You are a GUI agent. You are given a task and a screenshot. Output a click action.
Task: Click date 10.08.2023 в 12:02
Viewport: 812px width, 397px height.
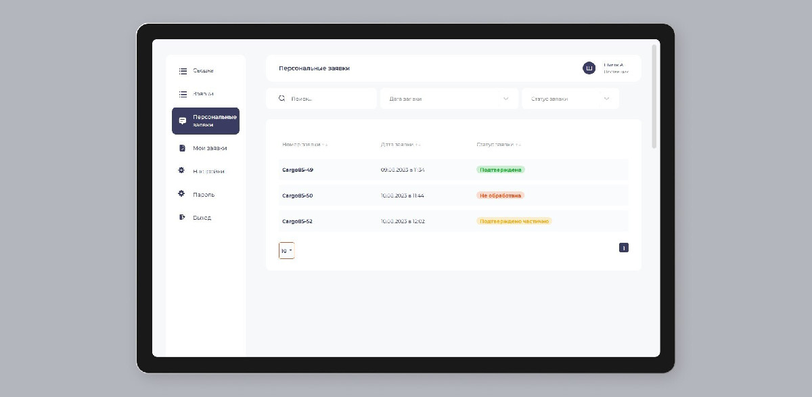click(403, 221)
